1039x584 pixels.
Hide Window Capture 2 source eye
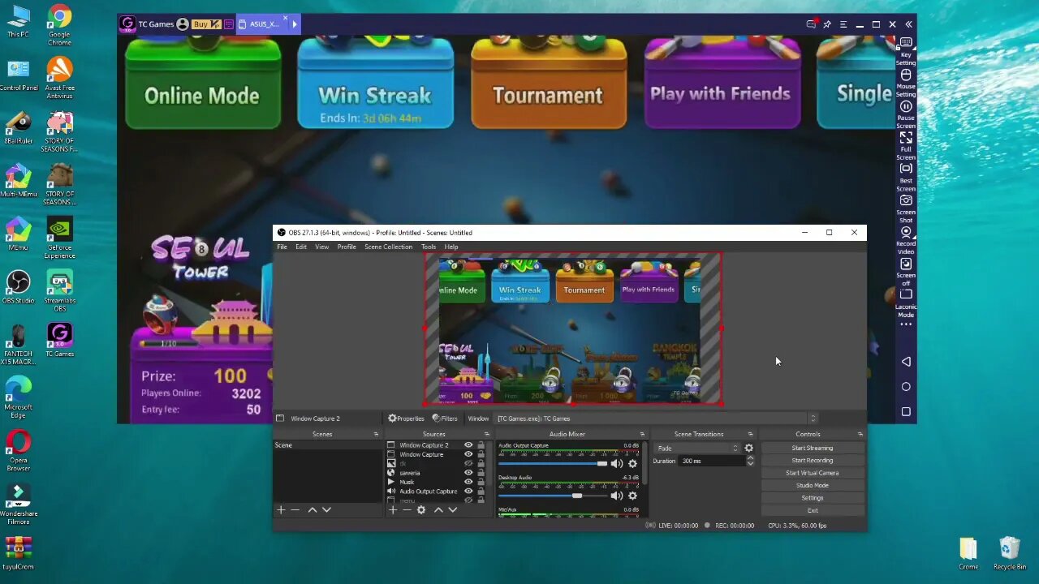pyautogui.click(x=468, y=445)
